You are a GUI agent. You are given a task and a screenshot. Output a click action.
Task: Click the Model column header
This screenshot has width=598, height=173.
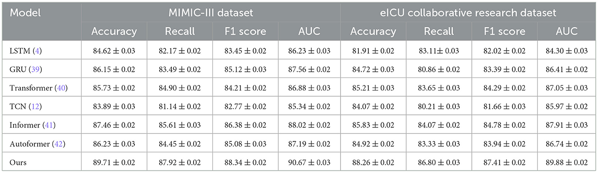click(x=25, y=13)
